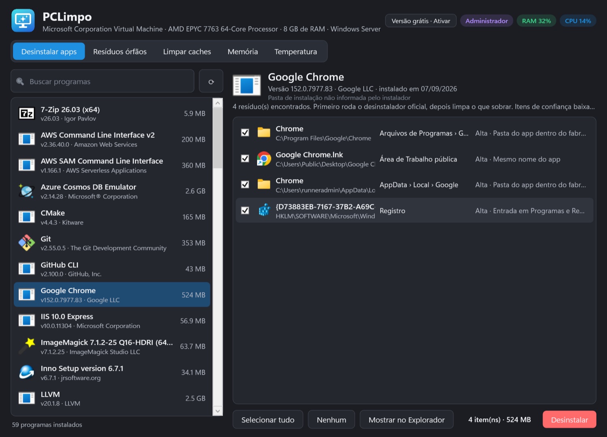Switch to the Limpar caches tab
The width and height of the screenshot is (607, 437).
[x=187, y=51]
